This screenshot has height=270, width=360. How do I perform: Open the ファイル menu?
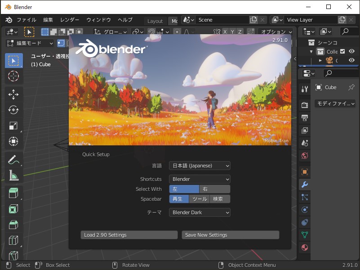(x=27, y=20)
